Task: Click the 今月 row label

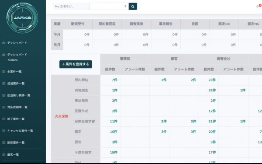Action: tap(57, 35)
